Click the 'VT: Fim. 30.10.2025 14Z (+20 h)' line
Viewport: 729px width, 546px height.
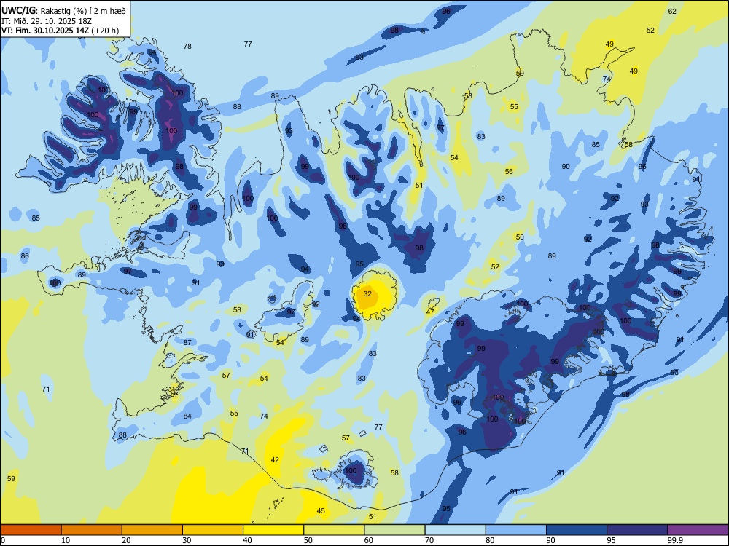tap(60, 31)
